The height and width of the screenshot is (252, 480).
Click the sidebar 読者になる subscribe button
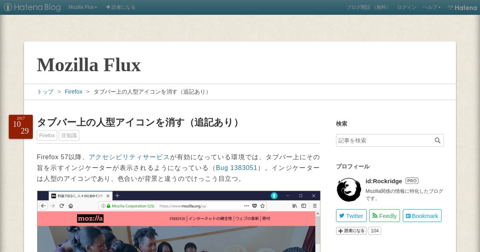tap(351, 231)
